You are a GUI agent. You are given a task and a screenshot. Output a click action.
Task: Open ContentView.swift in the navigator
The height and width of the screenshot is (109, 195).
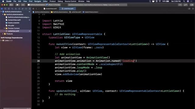[13, 20]
